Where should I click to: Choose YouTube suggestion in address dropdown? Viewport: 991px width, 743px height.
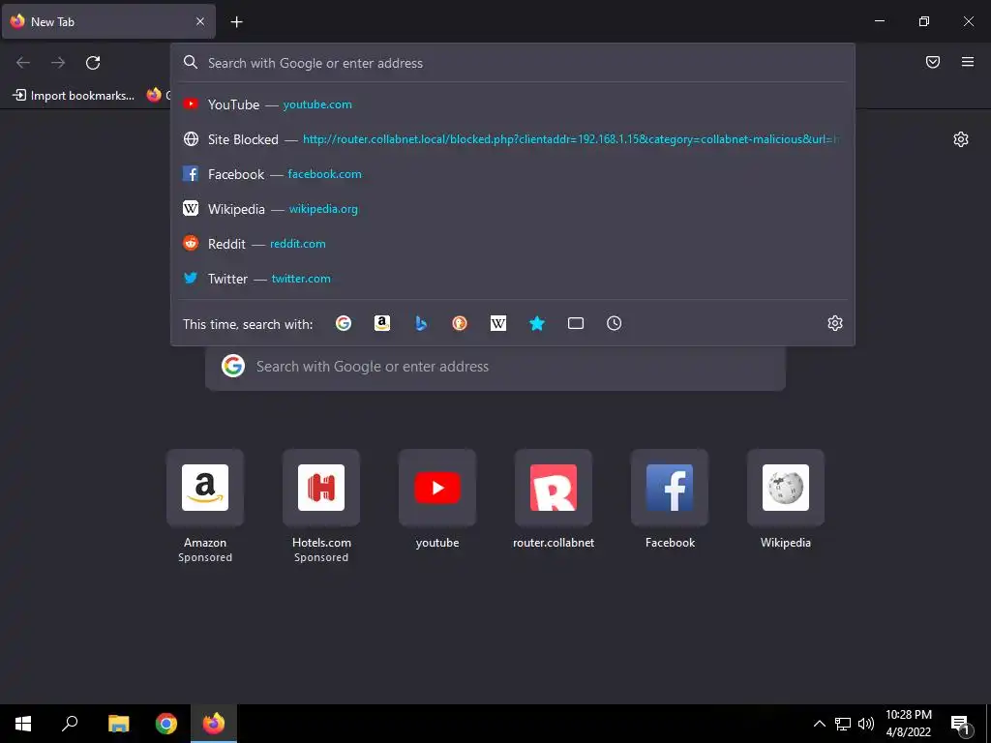click(513, 104)
